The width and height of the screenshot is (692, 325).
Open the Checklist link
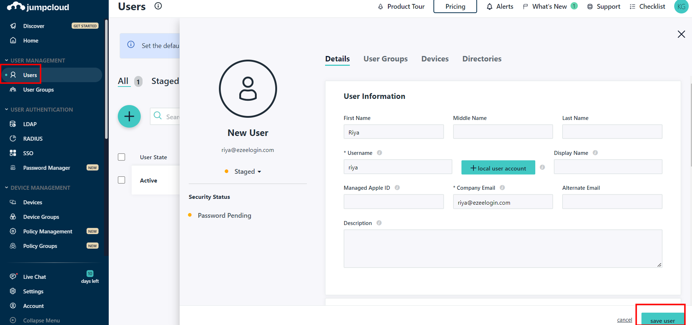647,7
